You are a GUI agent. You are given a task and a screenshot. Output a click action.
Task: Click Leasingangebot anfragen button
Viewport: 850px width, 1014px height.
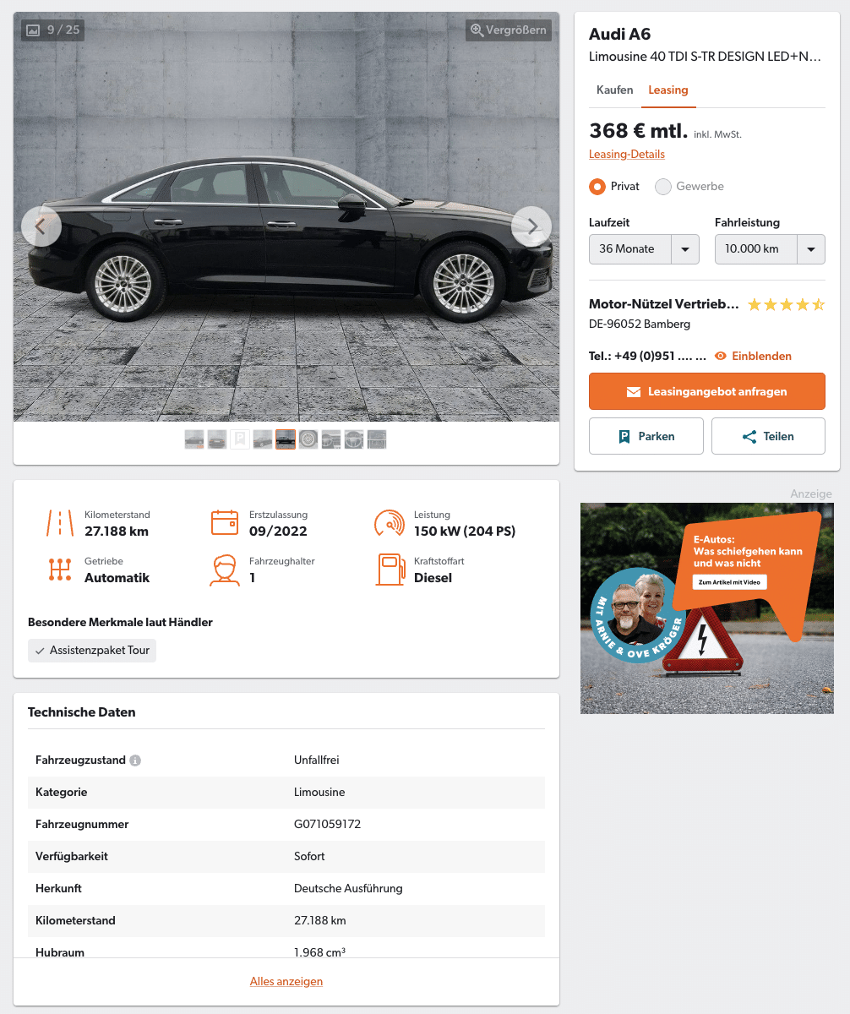[x=707, y=392]
